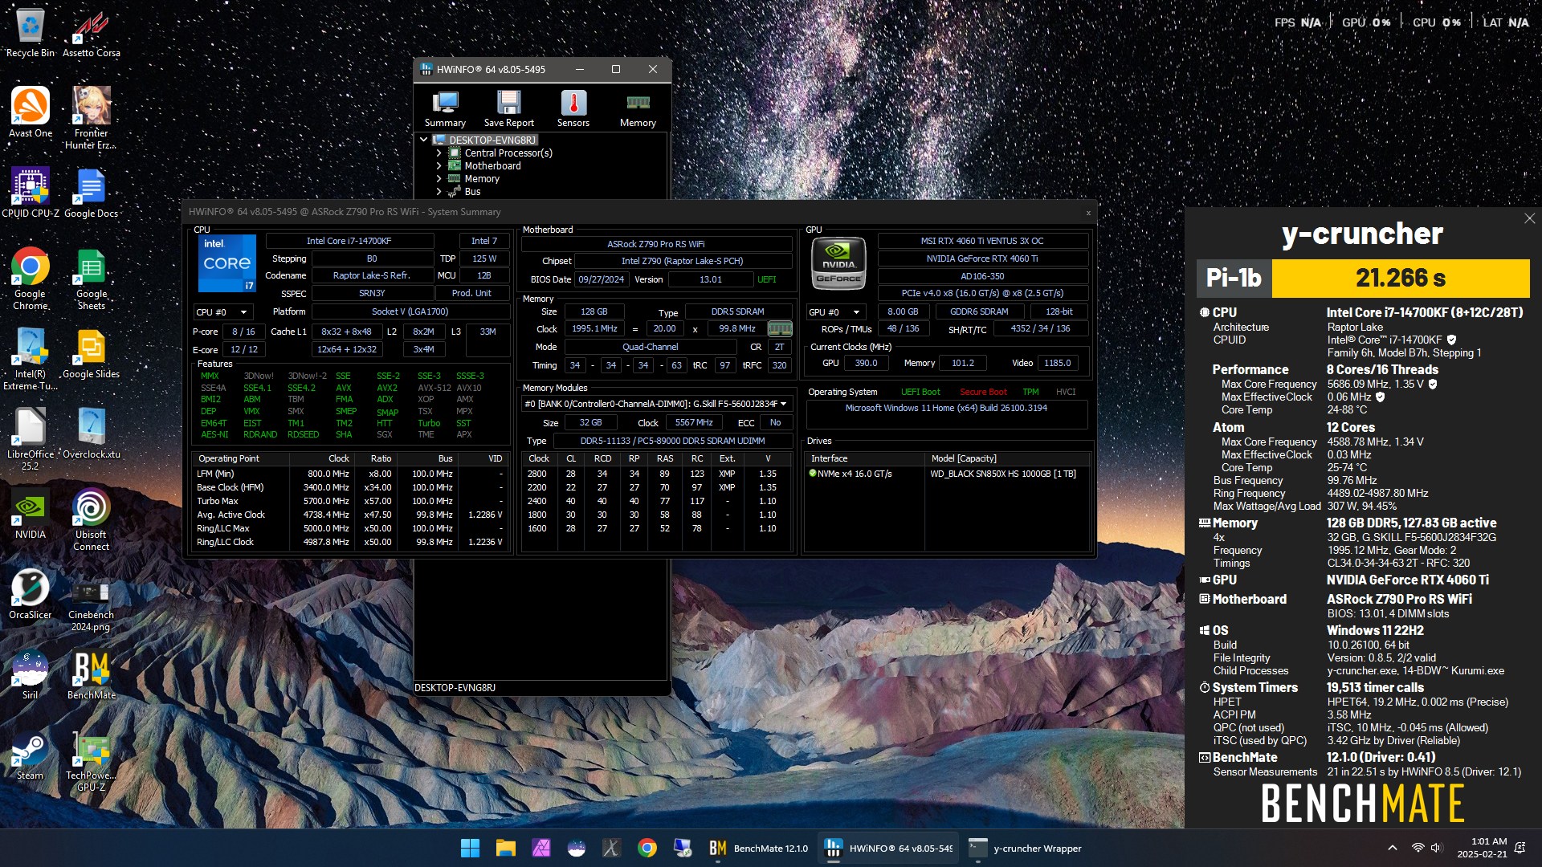Viewport: 1542px width, 867px height.
Task: Switch to HWiNFO 64 taskbar button
Action: (888, 848)
